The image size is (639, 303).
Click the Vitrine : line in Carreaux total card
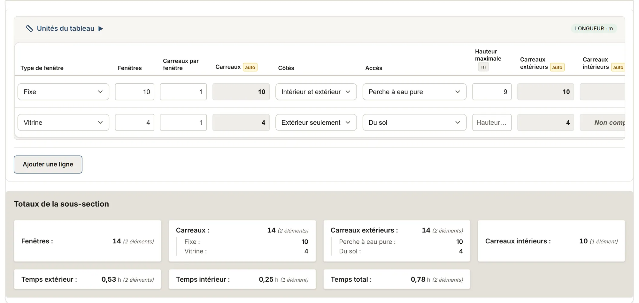246,251
